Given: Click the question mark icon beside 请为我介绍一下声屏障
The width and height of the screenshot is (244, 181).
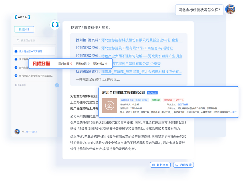Looking at the screenshot, I should [16, 51].
